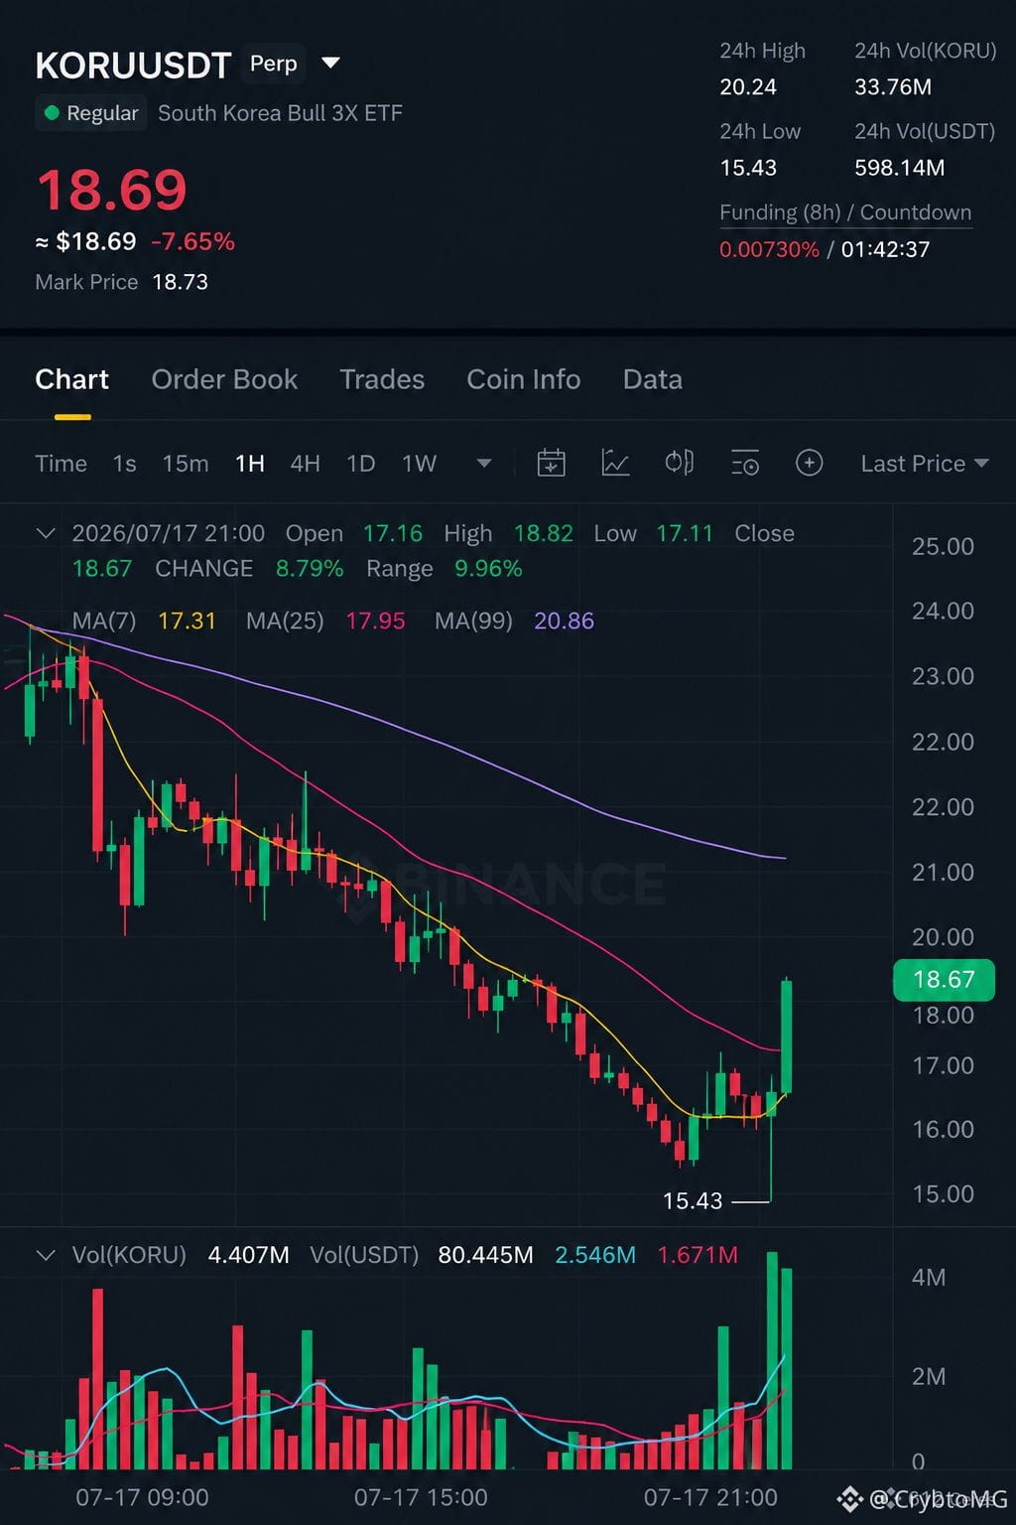Switch to the Trades tab
This screenshot has height=1525, width=1016.
[x=382, y=379]
